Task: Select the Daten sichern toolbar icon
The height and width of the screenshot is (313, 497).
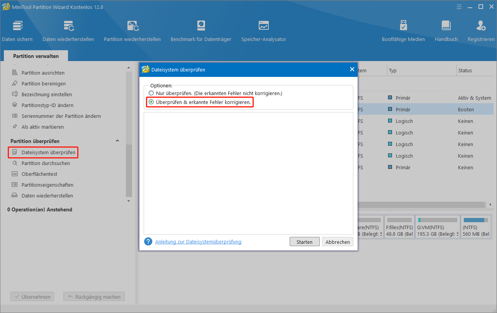Action: click(x=17, y=29)
